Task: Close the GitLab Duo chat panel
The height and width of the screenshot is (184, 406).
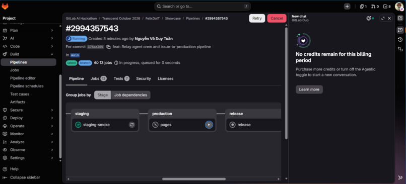Action: tap(389, 18)
